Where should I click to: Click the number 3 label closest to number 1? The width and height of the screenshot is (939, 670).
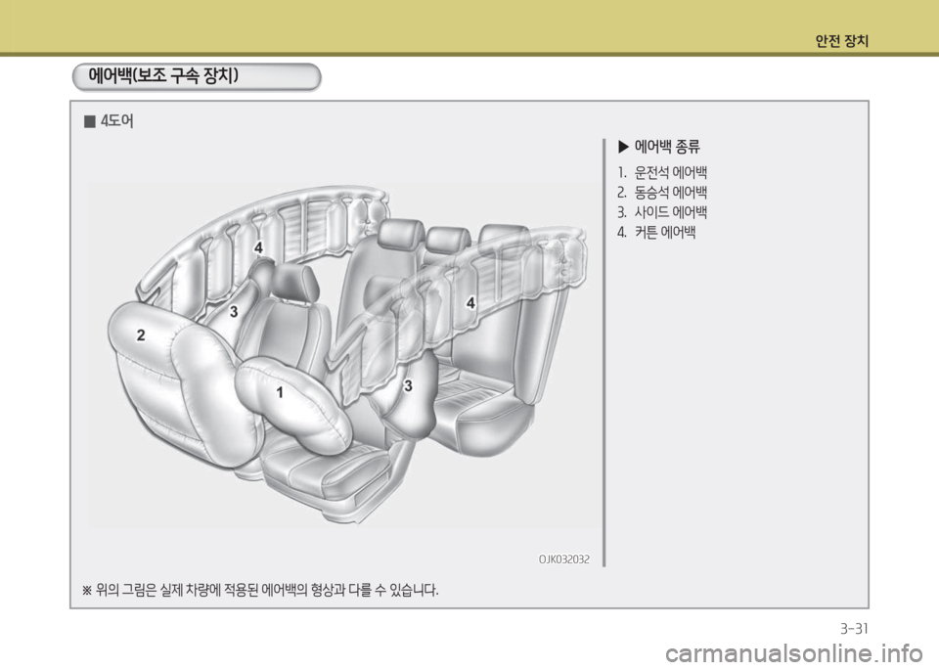(408, 385)
